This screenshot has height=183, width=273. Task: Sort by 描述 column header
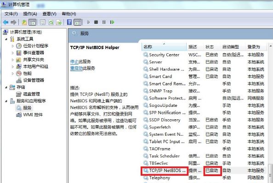click(195, 47)
